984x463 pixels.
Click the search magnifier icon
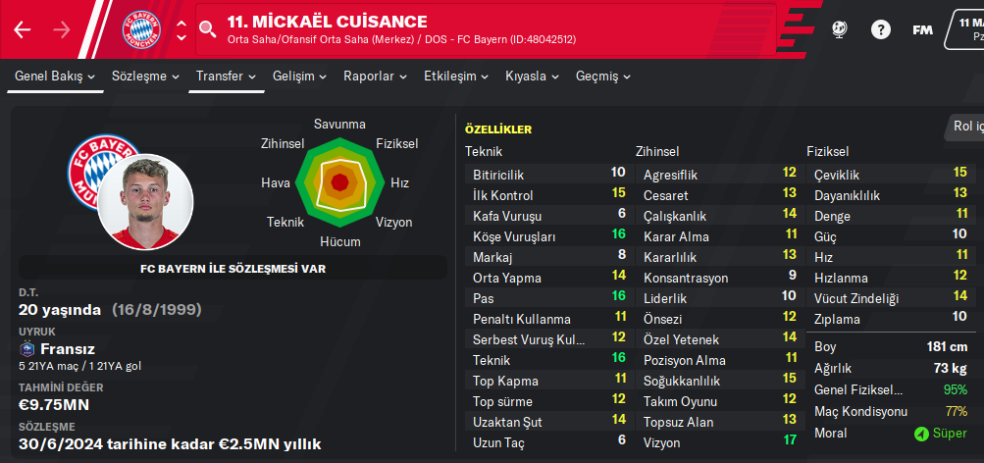207,29
